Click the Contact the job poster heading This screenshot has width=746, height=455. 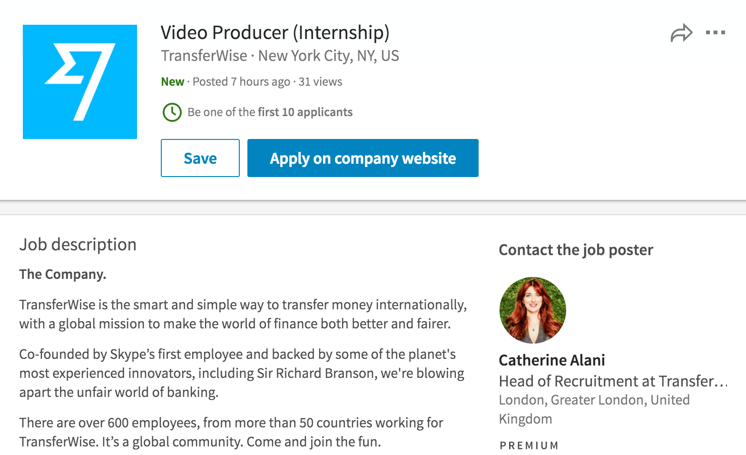click(576, 250)
